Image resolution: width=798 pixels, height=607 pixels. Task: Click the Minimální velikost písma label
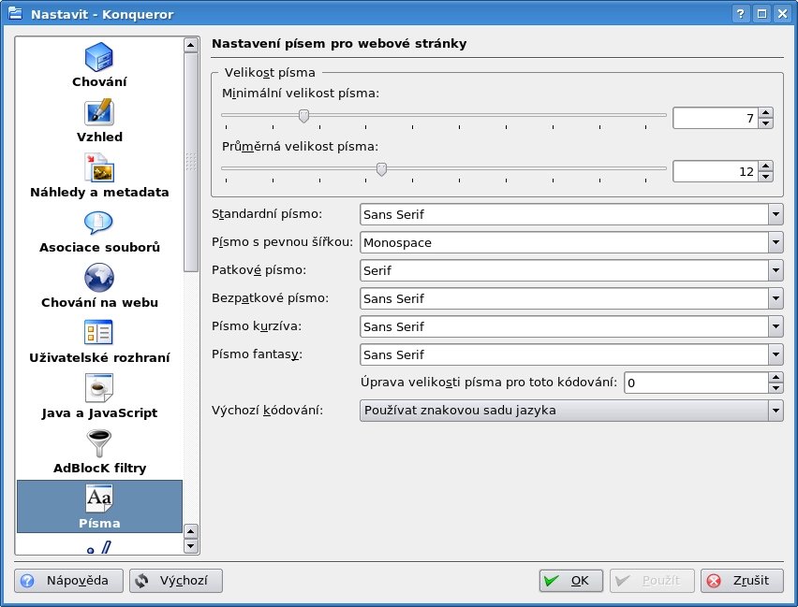tap(301, 94)
